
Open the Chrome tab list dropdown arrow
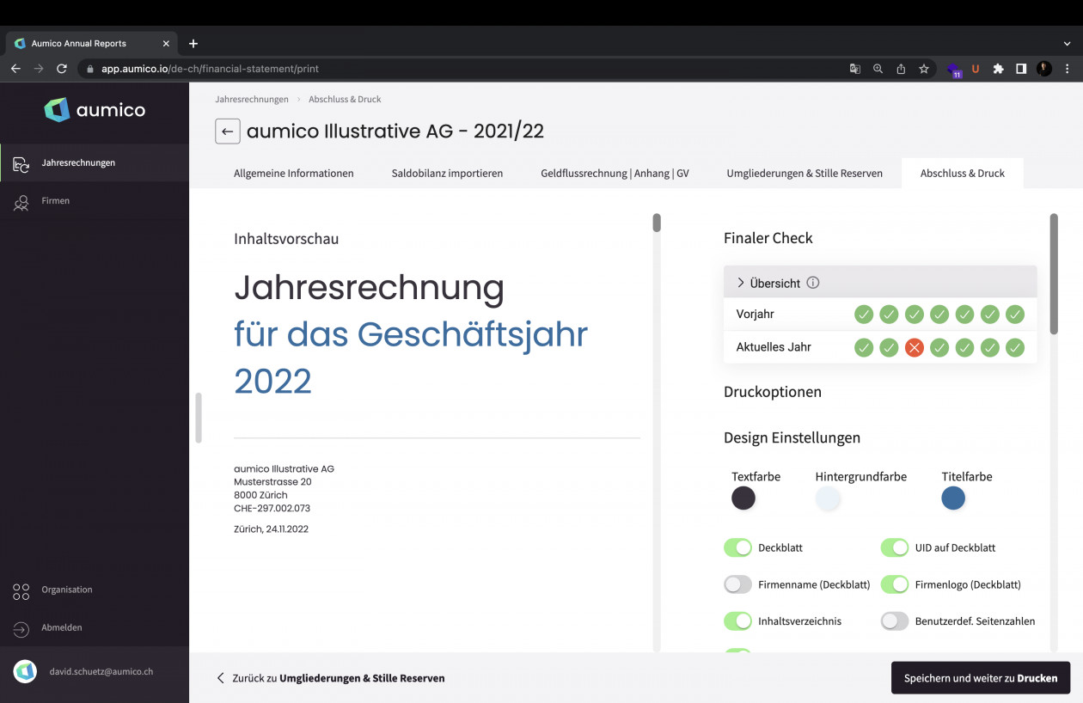(1067, 43)
